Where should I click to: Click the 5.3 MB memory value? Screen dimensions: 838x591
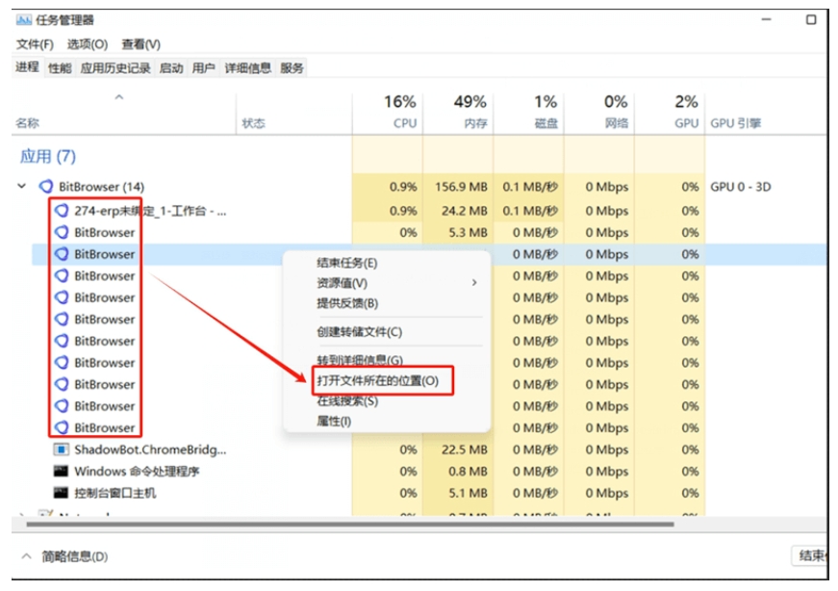[468, 233]
